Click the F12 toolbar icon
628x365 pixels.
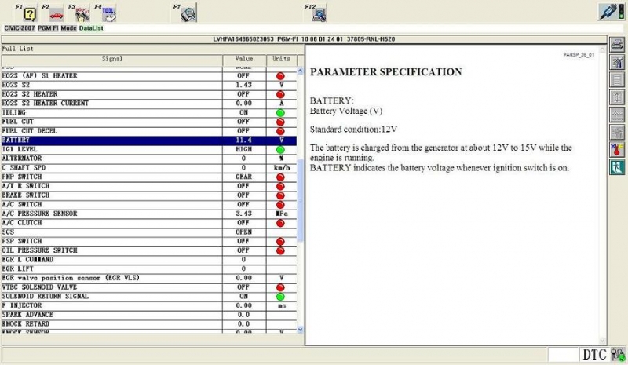click(319, 14)
